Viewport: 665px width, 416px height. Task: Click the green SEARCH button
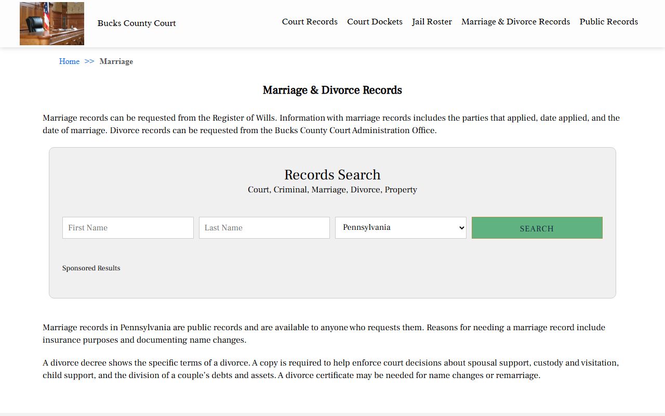tap(537, 228)
